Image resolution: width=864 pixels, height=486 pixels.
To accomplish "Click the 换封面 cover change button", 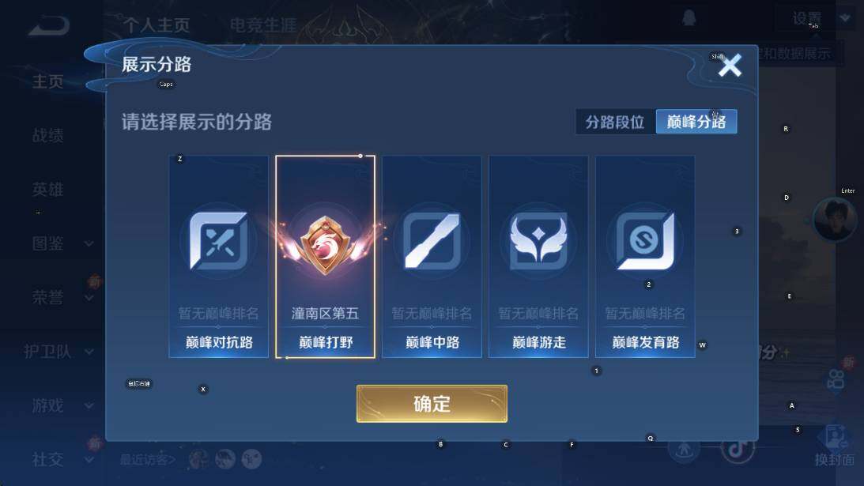I will [x=835, y=446].
